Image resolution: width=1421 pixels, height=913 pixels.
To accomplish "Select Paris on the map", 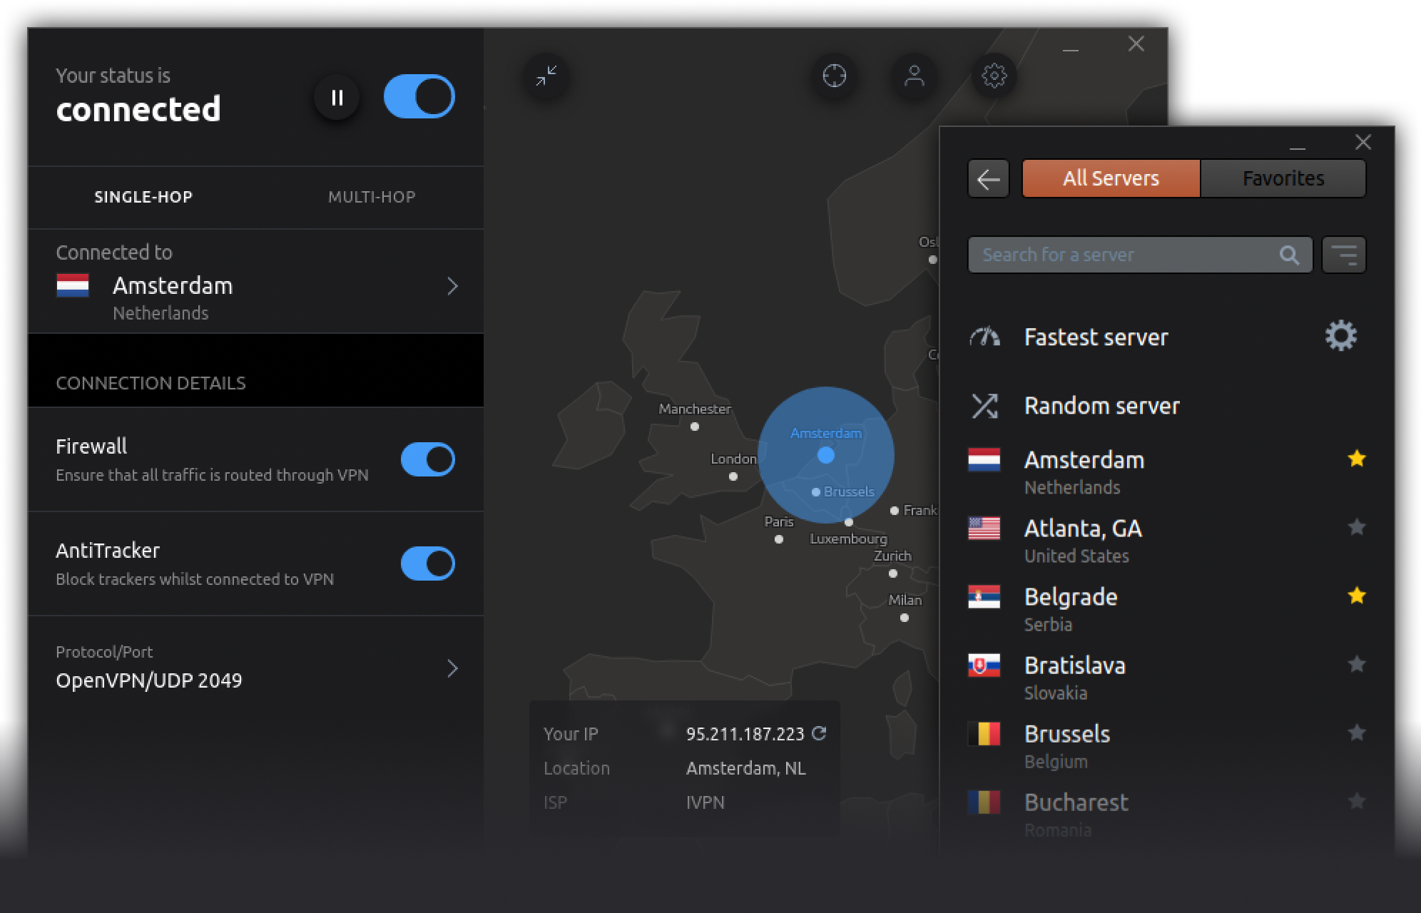I will [x=779, y=539].
